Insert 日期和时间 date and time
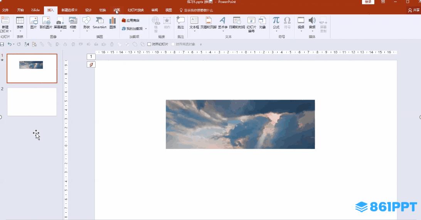This screenshot has width=421, height=220. (x=237, y=23)
